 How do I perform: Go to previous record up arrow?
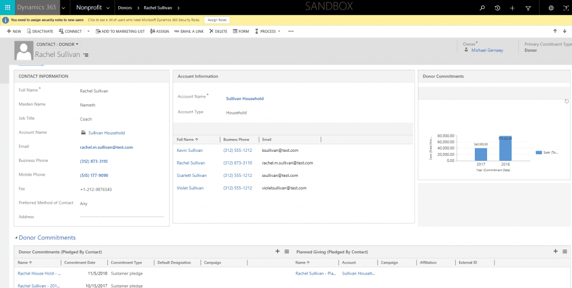coord(555,31)
